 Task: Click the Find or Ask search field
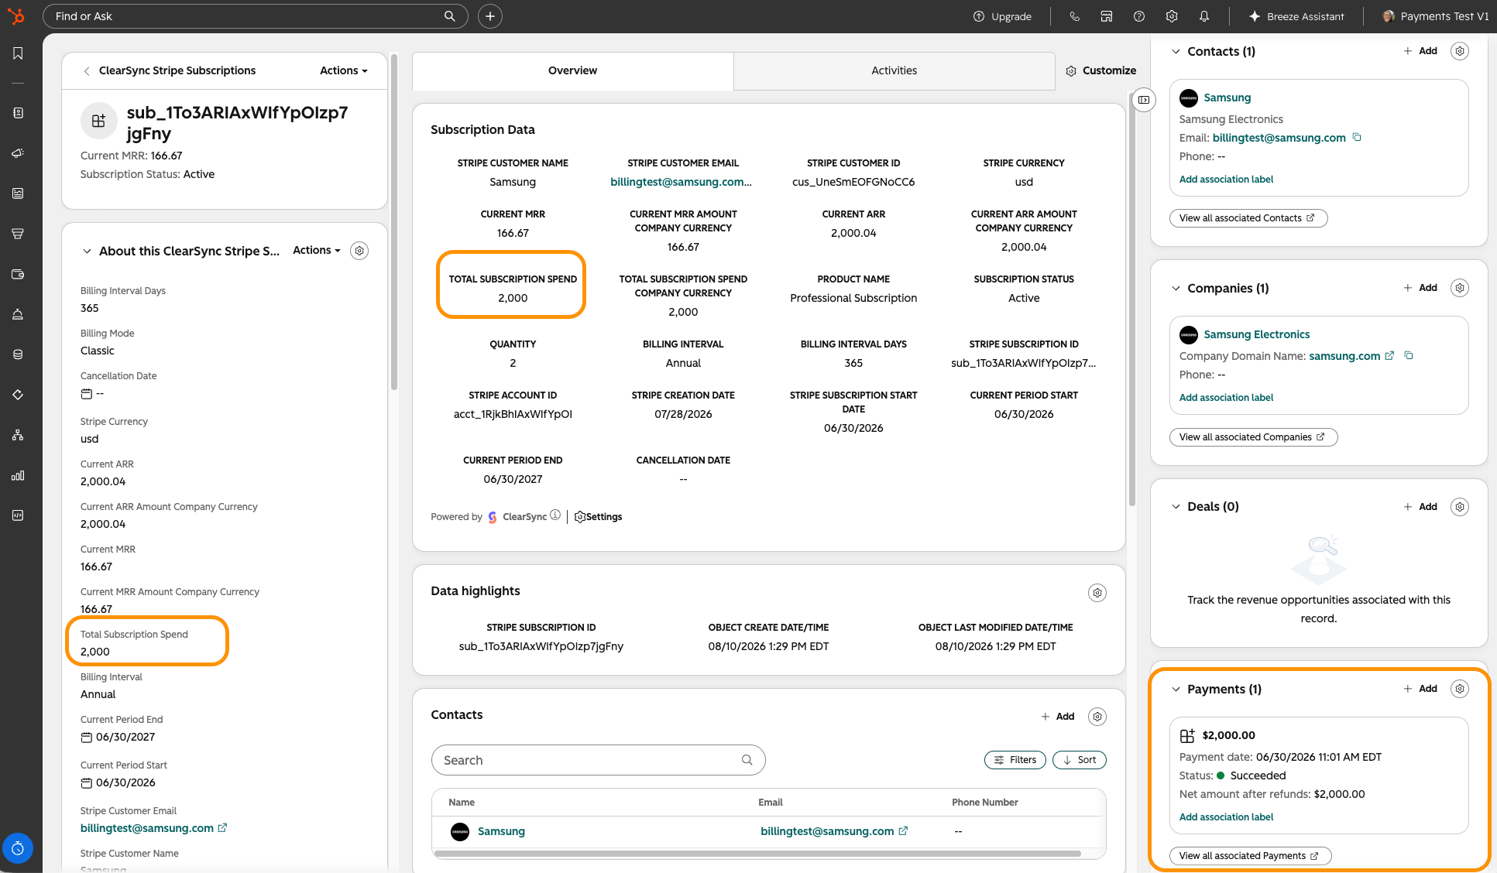point(256,16)
